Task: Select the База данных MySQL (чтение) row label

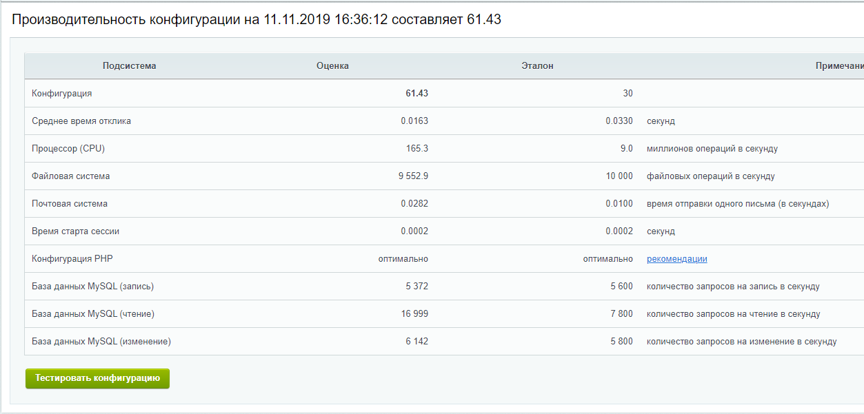Action: [x=93, y=314]
